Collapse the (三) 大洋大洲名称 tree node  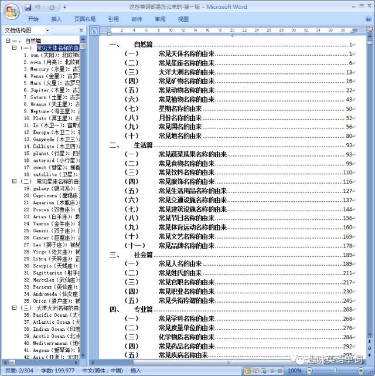[15, 307]
